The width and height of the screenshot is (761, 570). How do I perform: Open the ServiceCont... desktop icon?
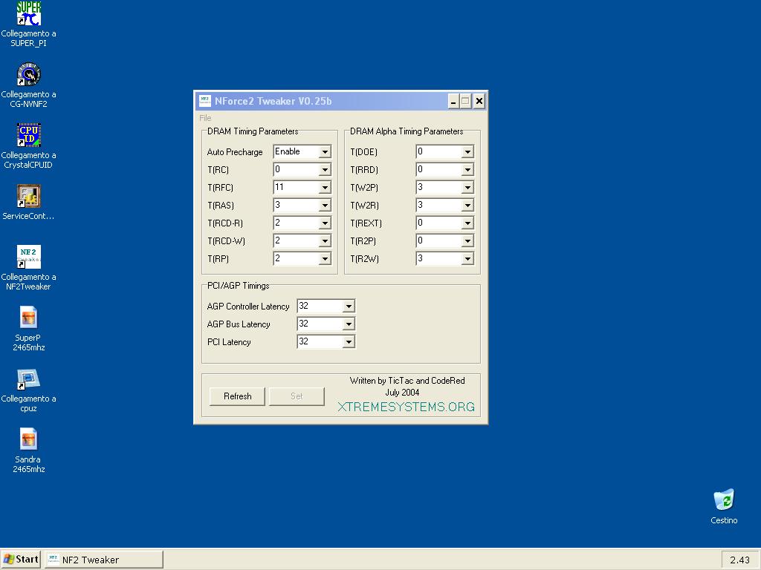(29, 196)
